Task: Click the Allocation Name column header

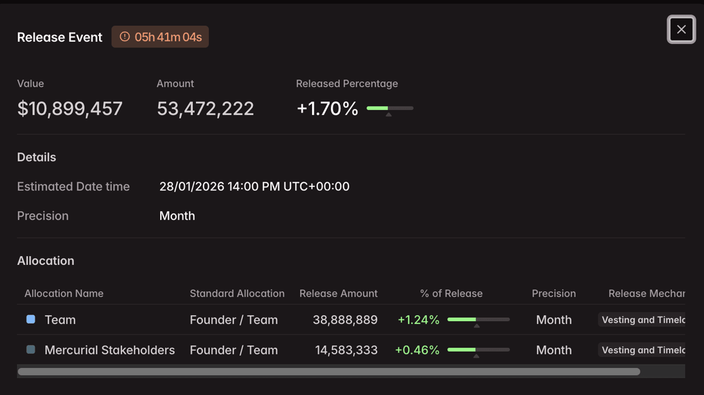Action: pos(64,294)
